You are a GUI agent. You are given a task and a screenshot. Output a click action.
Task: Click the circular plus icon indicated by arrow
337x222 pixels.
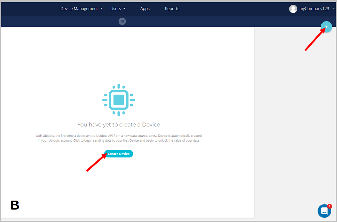point(326,27)
